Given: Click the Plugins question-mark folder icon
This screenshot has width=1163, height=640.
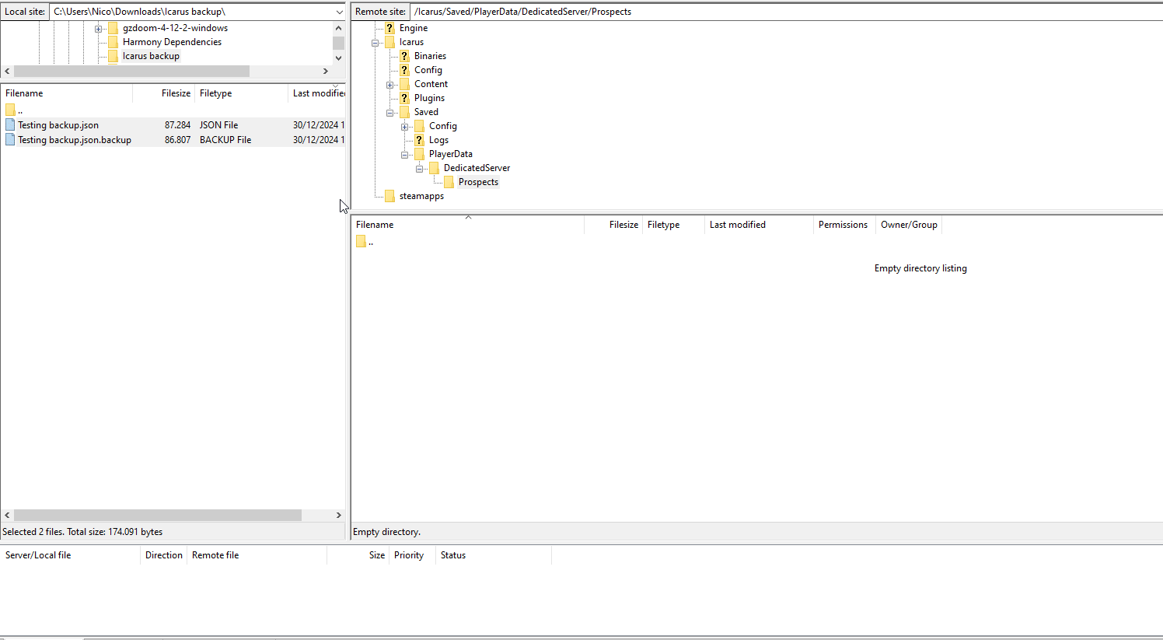Looking at the screenshot, I should (x=404, y=98).
